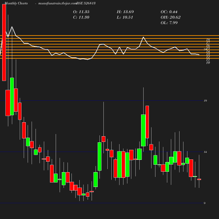Click the munafasutra website watermark text
219x219 pixels.
coord(57,3)
